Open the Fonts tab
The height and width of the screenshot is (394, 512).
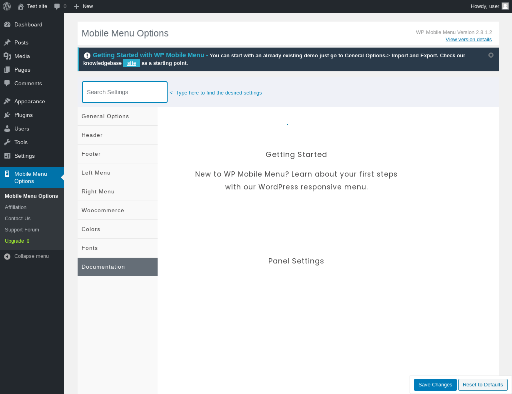click(118, 248)
